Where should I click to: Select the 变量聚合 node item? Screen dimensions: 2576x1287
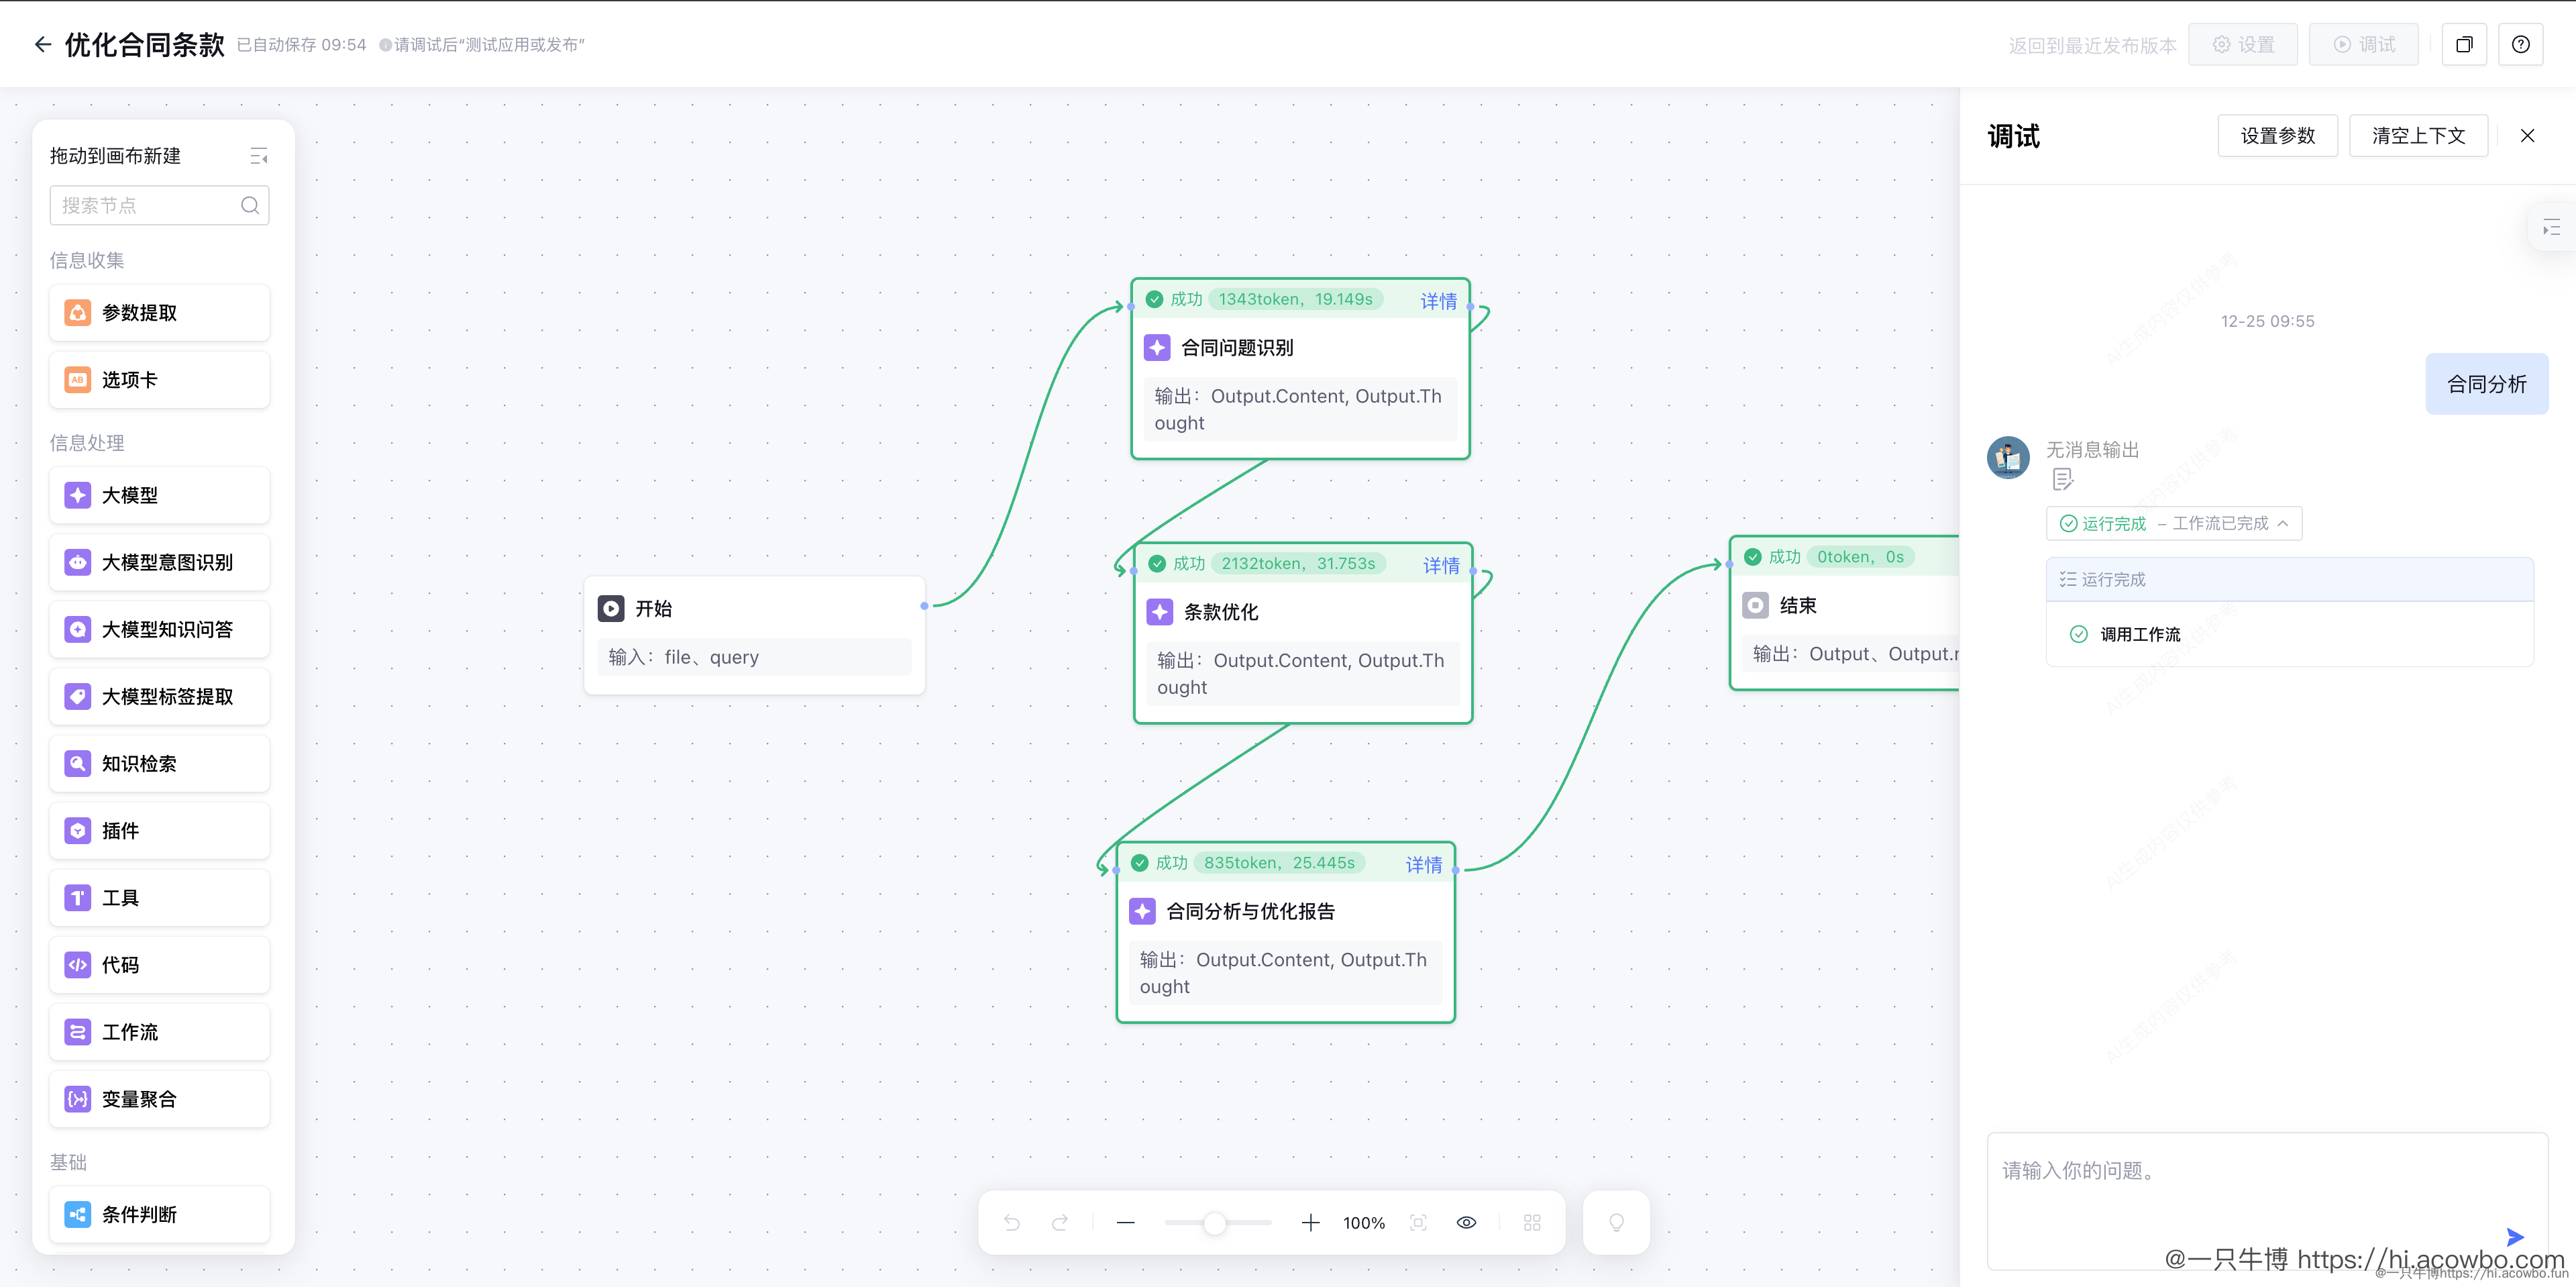[x=159, y=1098]
